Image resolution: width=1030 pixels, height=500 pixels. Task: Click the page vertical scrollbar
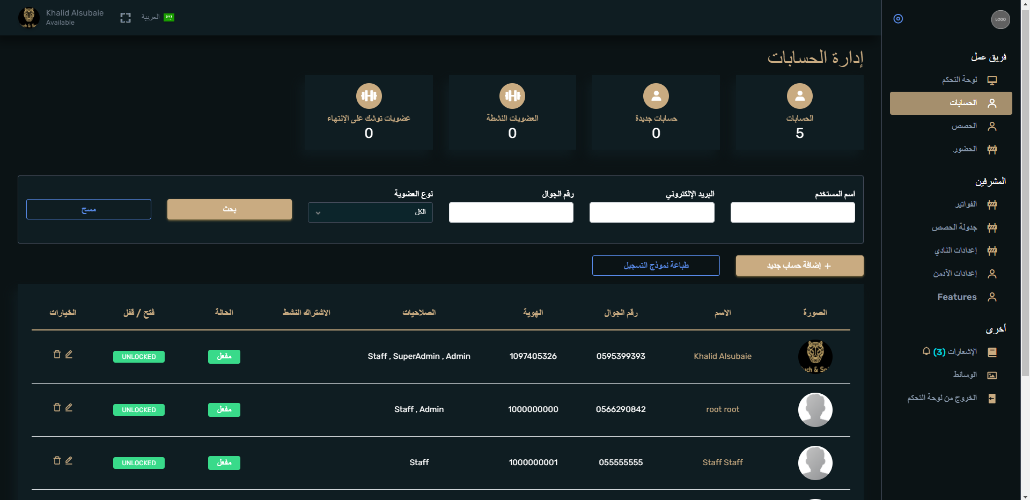point(1025,215)
